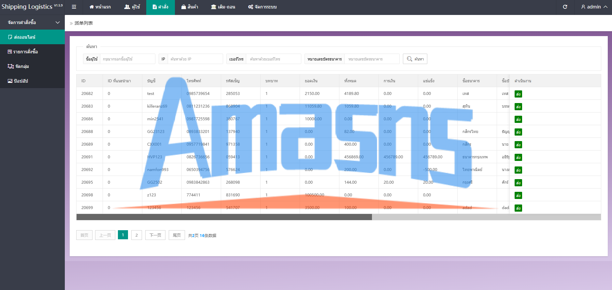This screenshot has width=612, height=290.
Task: Select pagination page 1
Action: (123, 235)
